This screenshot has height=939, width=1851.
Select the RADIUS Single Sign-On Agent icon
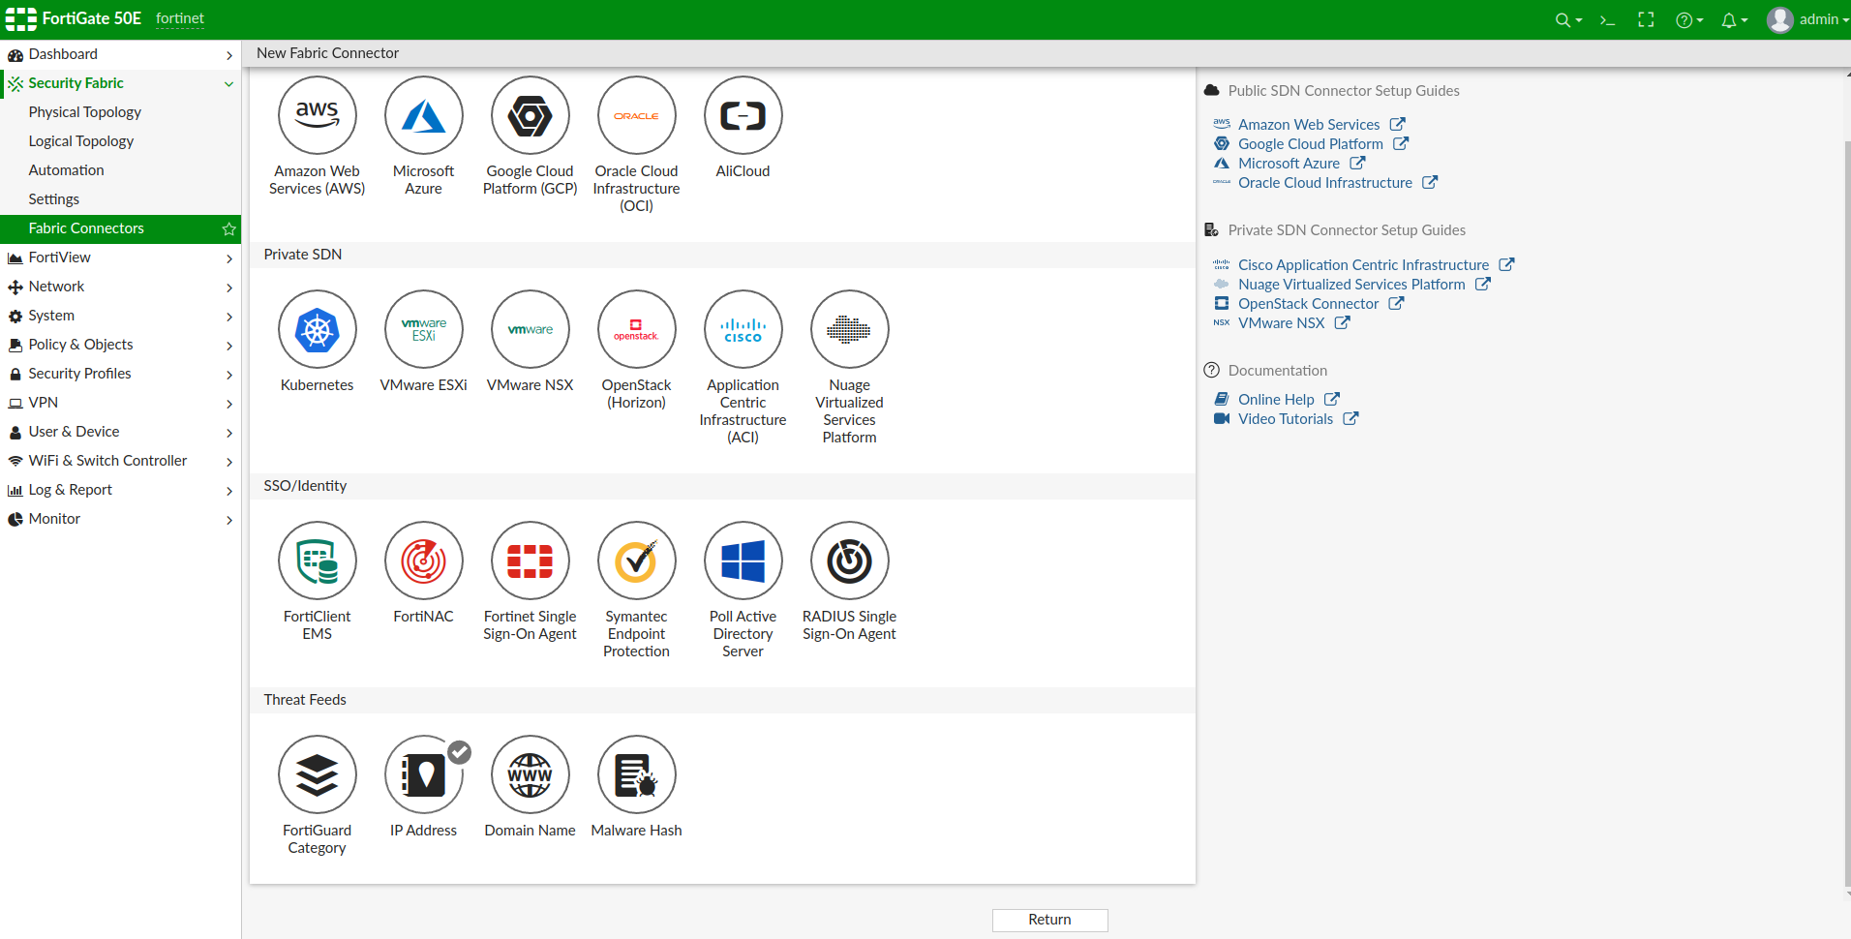pyautogui.click(x=850, y=561)
